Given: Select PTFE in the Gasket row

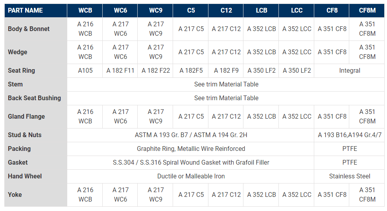Looking at the screenshot, I should click(349, 162).
